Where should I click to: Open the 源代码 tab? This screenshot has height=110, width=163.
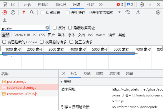(61, 5)
